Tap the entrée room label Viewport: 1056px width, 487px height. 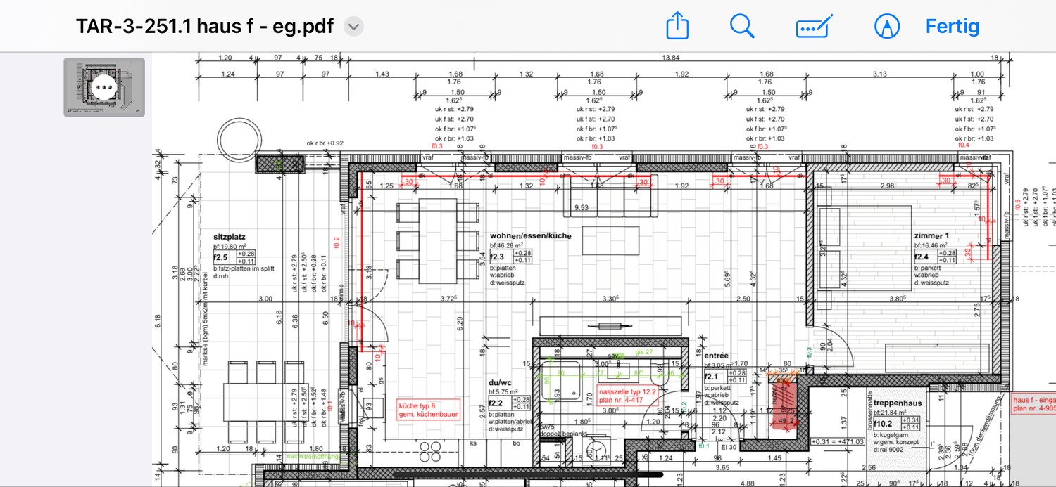(716, 356)
